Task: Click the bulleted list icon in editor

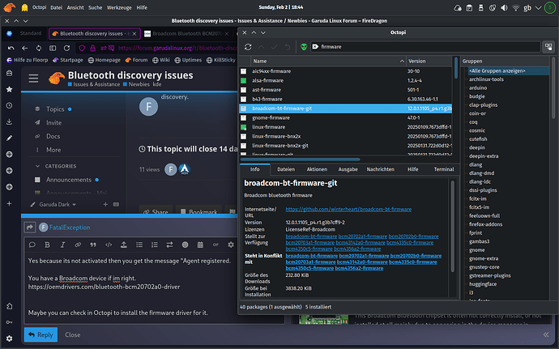Action: (139, 245)
